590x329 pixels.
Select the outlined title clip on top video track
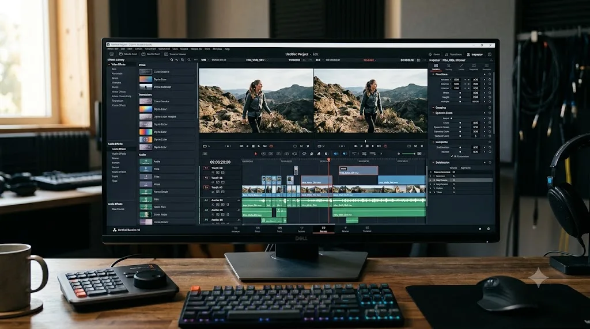tap(358, 170)
